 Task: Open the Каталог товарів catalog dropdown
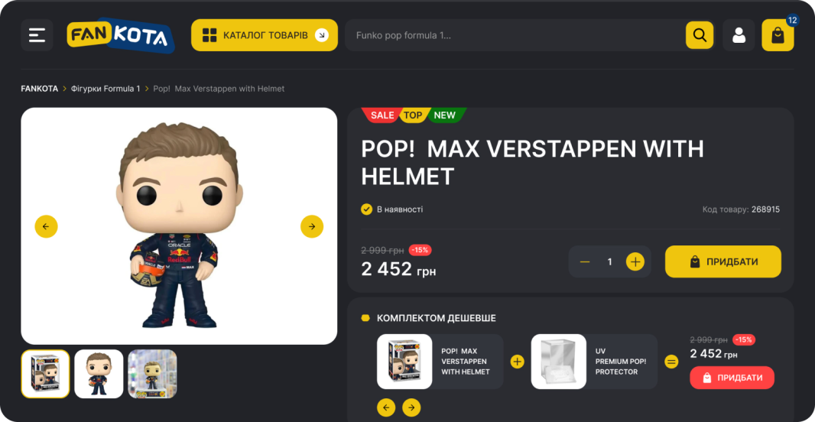point(265,35)
